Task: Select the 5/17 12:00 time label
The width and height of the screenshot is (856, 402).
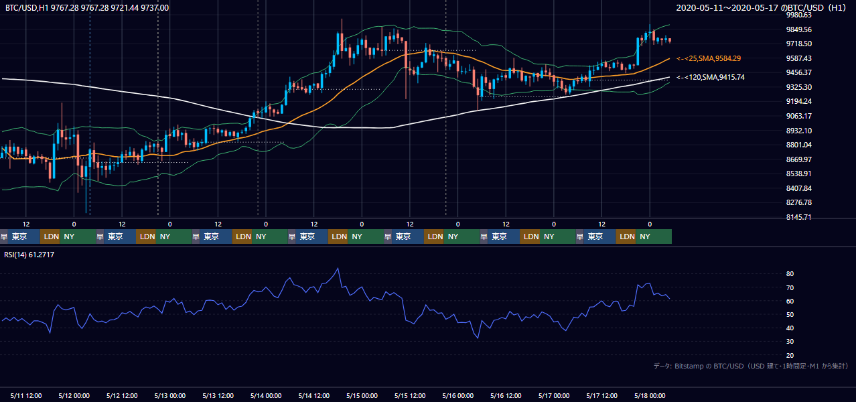Action: (x=601, y=395)
